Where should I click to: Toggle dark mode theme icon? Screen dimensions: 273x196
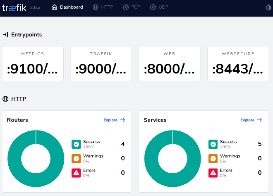[x=268, y=7]
